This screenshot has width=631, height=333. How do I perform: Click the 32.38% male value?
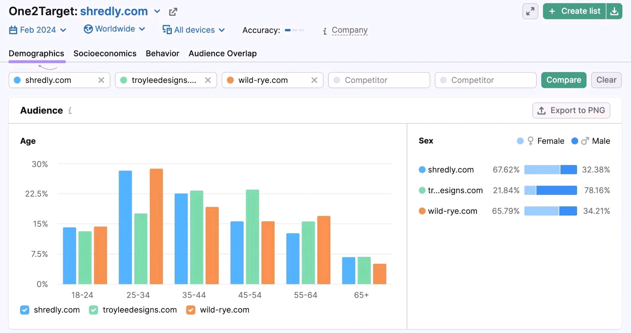(x=596, y=170)
